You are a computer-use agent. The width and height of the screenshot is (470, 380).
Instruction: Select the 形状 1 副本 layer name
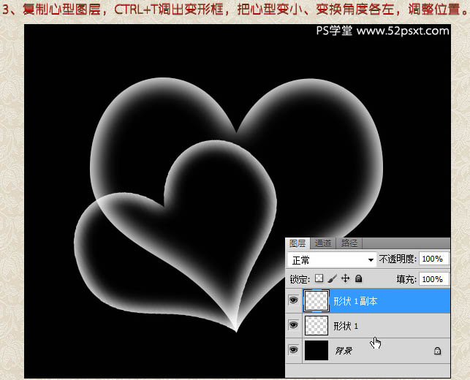click(x=355, y=301)
